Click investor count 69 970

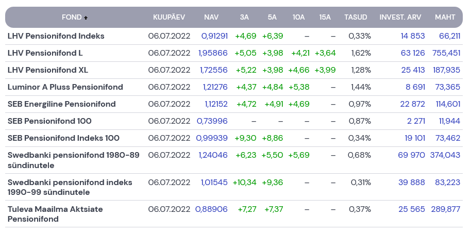412,156
